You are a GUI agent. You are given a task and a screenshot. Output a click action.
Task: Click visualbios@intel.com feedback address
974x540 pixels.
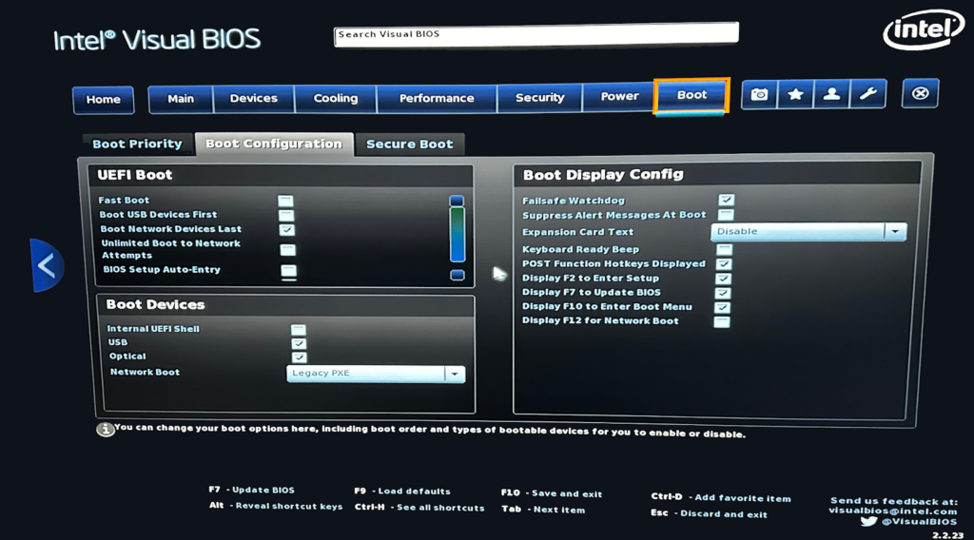pyautogui.click(x=892, y=511)
